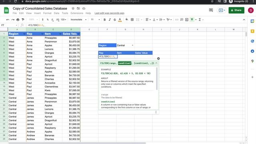This screenshot has height=144, width=256.
Task: Click cell F7 formula editor
Action: coord(108,56)
